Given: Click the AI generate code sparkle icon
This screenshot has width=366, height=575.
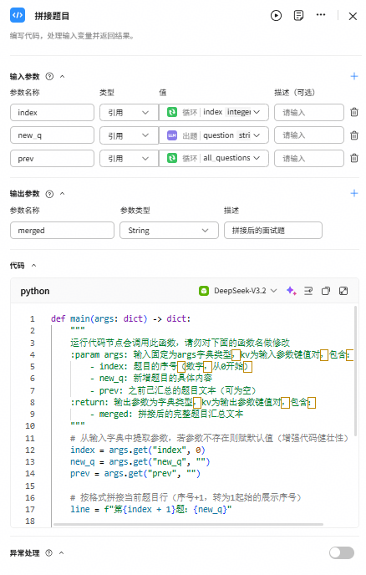Looking at the screenshot, I should point(291,291).
